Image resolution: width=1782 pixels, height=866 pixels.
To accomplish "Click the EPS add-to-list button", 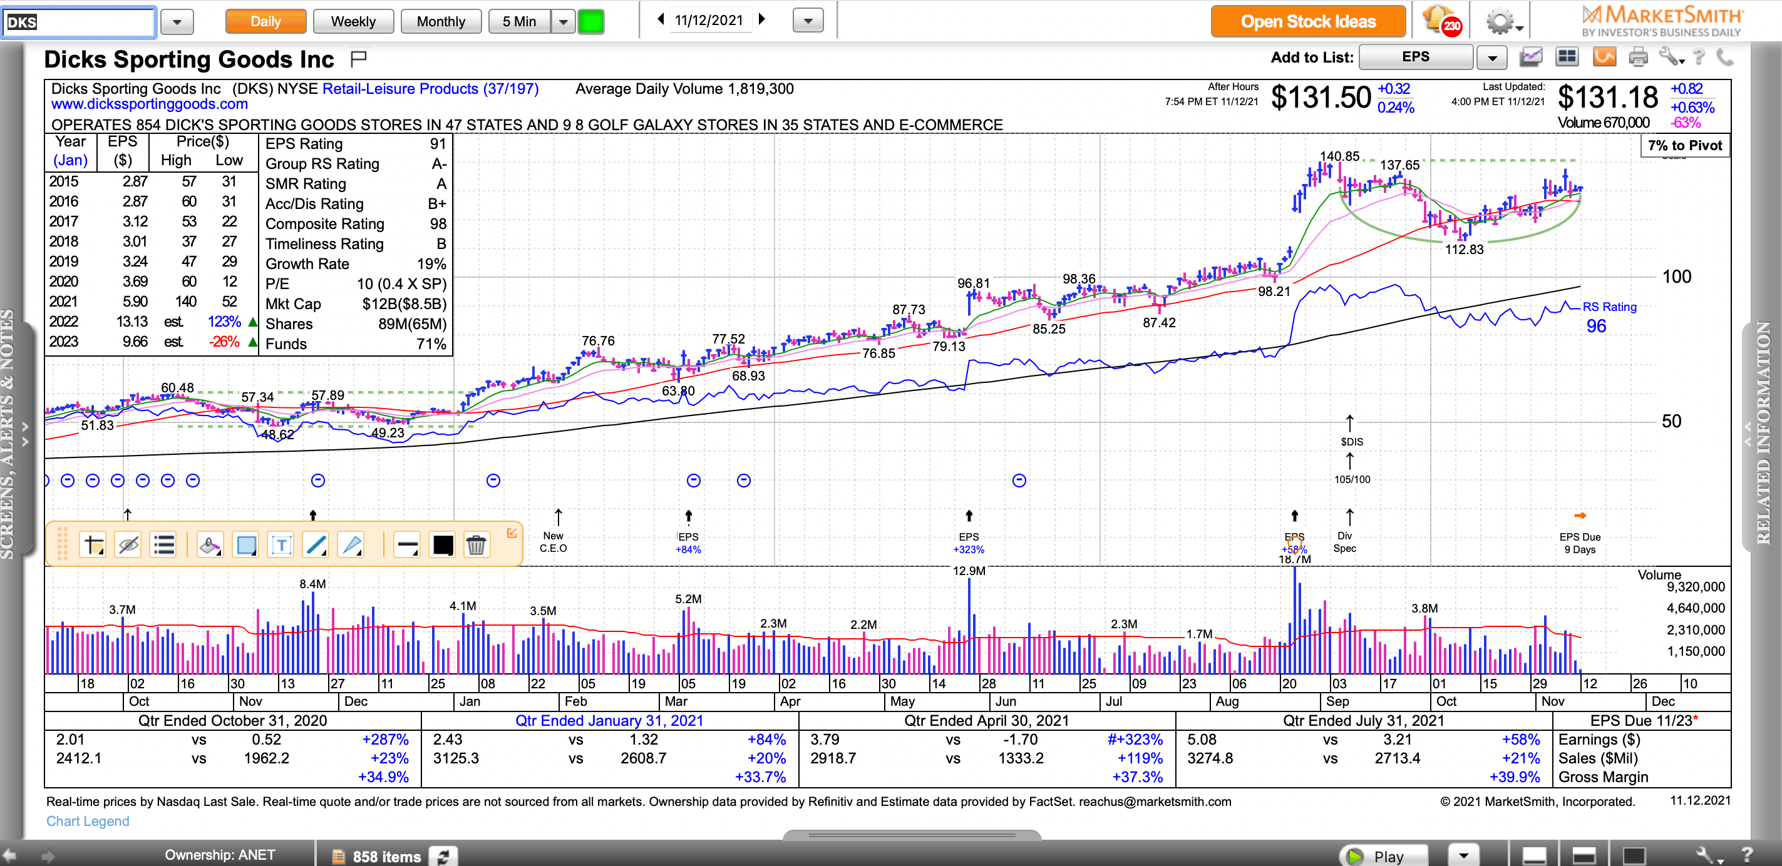I will (x=1415, y=58).
